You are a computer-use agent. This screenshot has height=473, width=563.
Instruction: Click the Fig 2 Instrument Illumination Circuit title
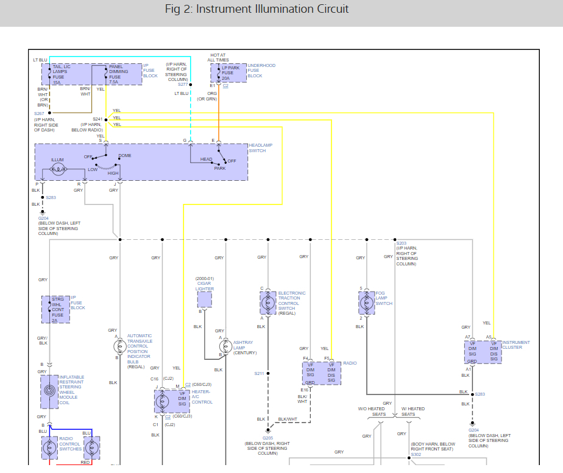tap(257, 9)
